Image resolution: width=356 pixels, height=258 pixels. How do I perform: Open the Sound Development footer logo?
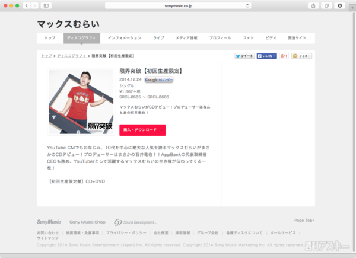coord(135,222)
